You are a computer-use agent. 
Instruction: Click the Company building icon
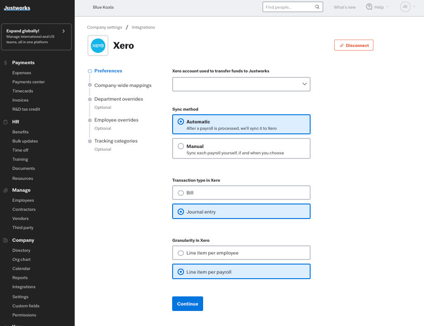(5, 240)
